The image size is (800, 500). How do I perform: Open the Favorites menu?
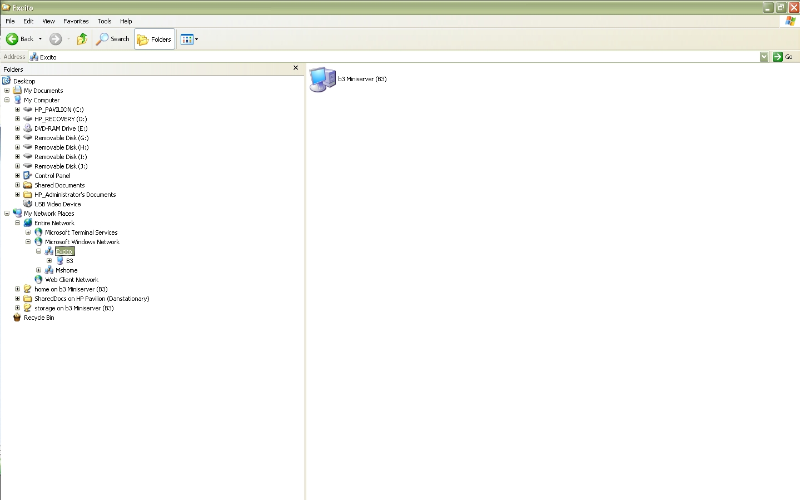(x=76, y=21)
